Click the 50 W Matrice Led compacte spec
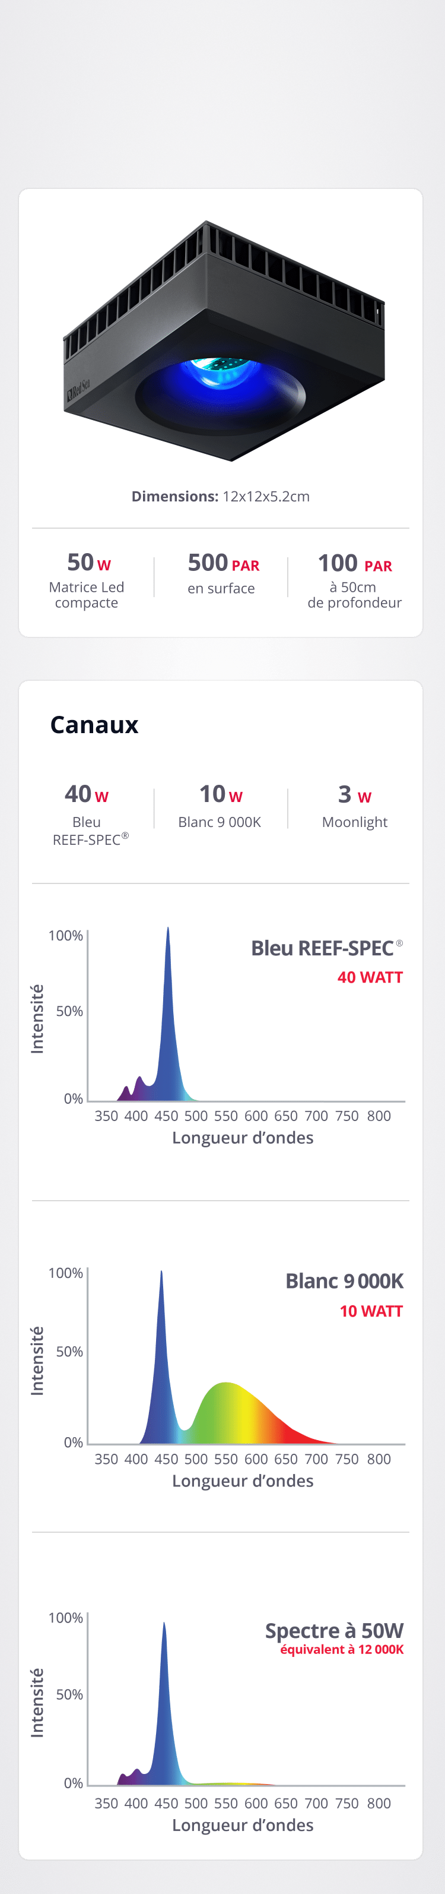 click(87, 581)
